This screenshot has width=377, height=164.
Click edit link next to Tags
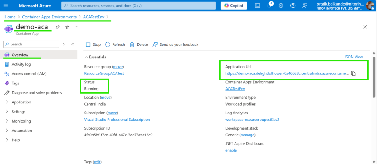click(x=97, y=162)
